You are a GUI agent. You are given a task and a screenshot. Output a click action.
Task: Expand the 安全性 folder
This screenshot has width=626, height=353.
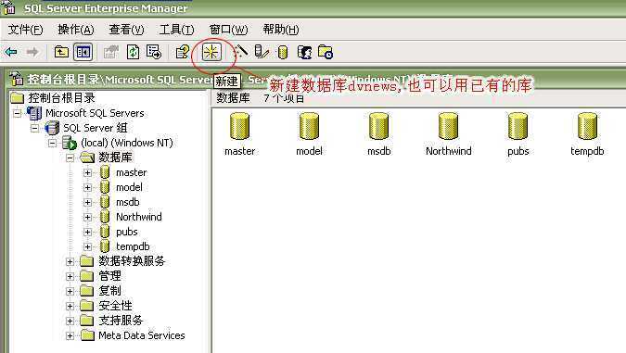pos(70,306)
